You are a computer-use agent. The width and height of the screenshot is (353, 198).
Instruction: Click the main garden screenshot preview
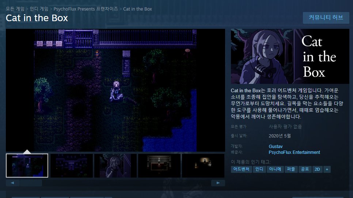coord(115,90)
